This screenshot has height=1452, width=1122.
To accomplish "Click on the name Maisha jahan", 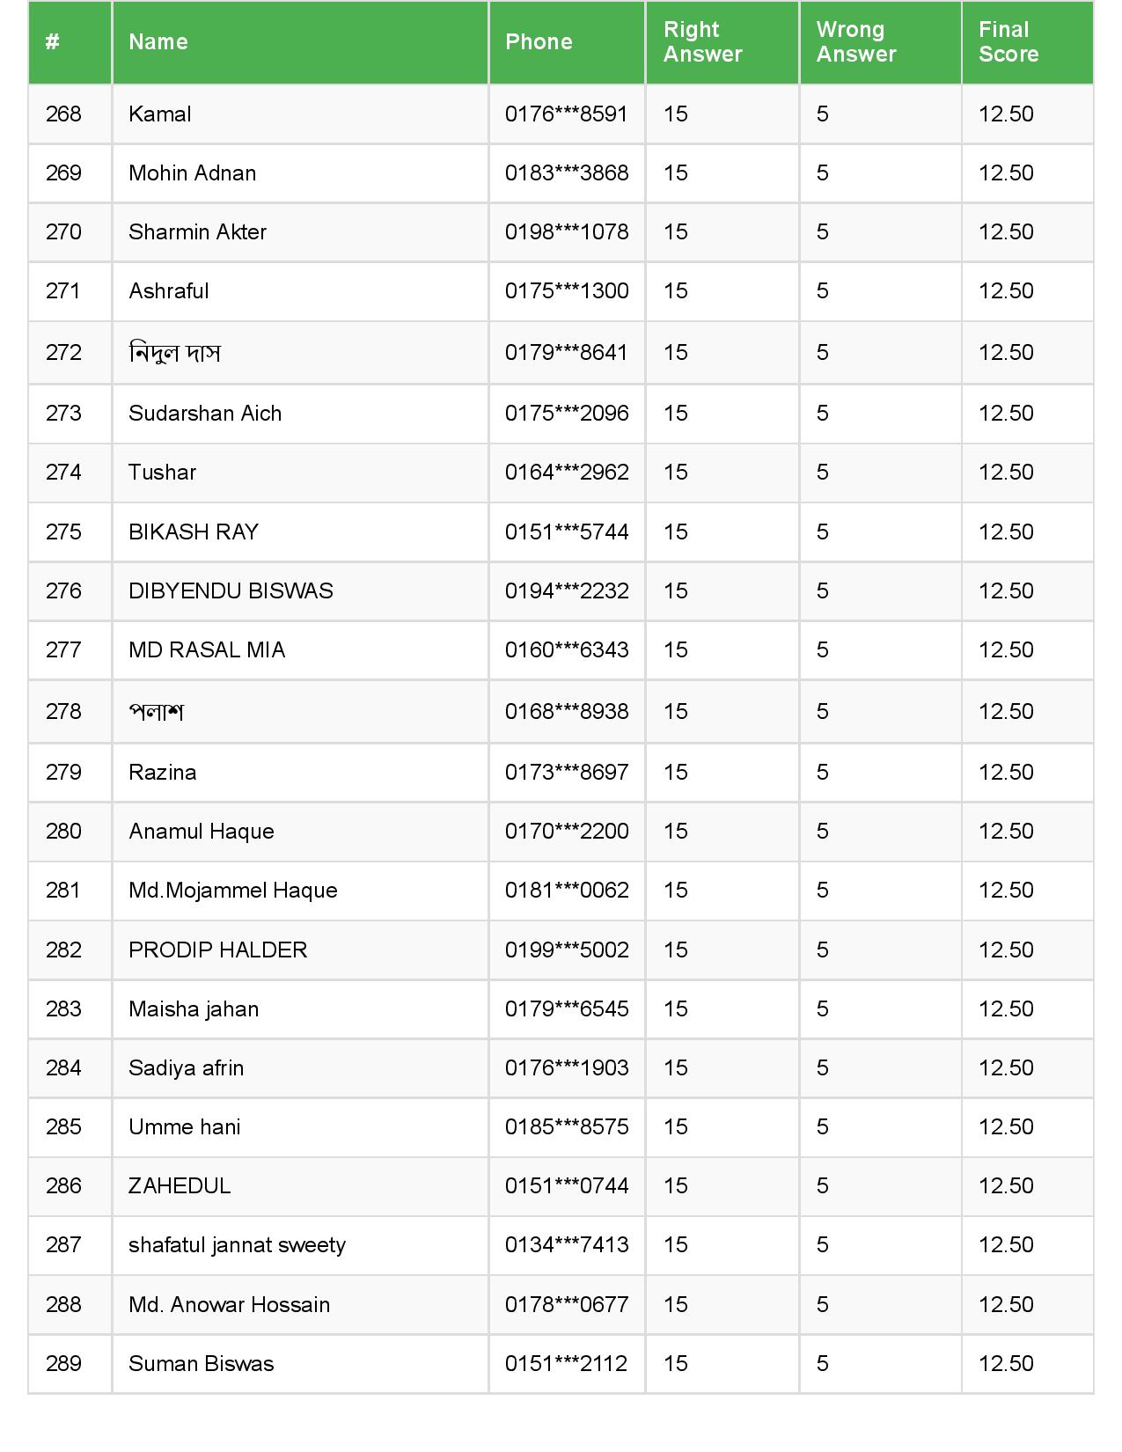I will pyautogui.click(x=194, y=1009).
